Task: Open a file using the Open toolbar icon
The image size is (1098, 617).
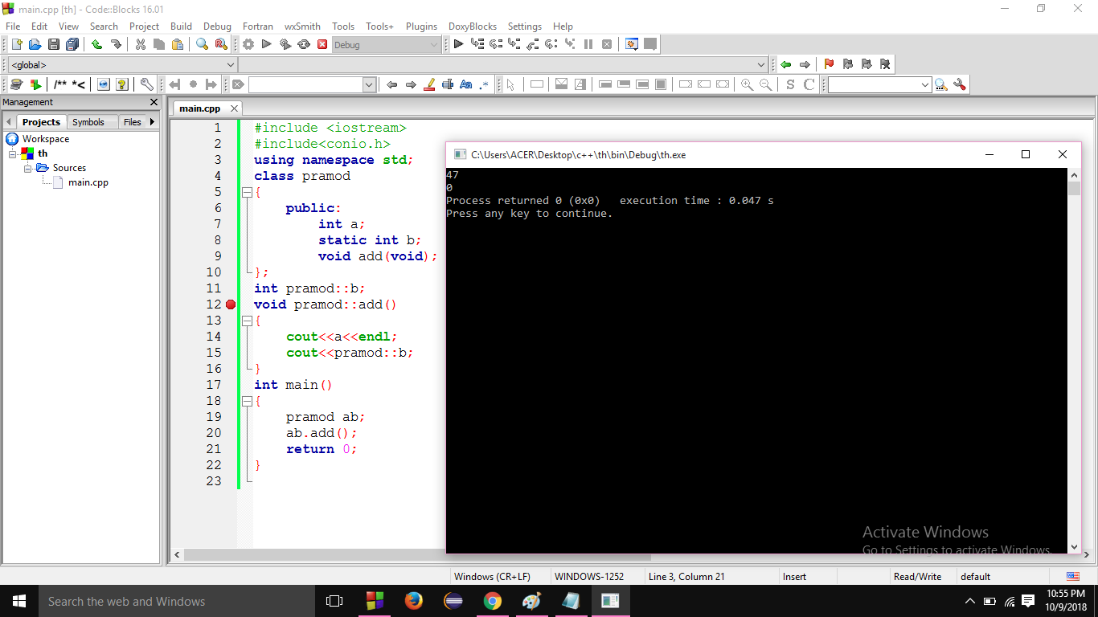Action: (x=35, y=44)
